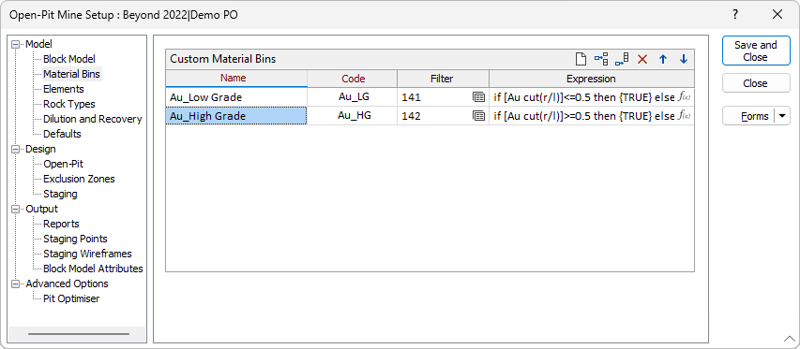Click the insert row tree icon
Screen dimensions: 800x349
[x=601, y=59]
